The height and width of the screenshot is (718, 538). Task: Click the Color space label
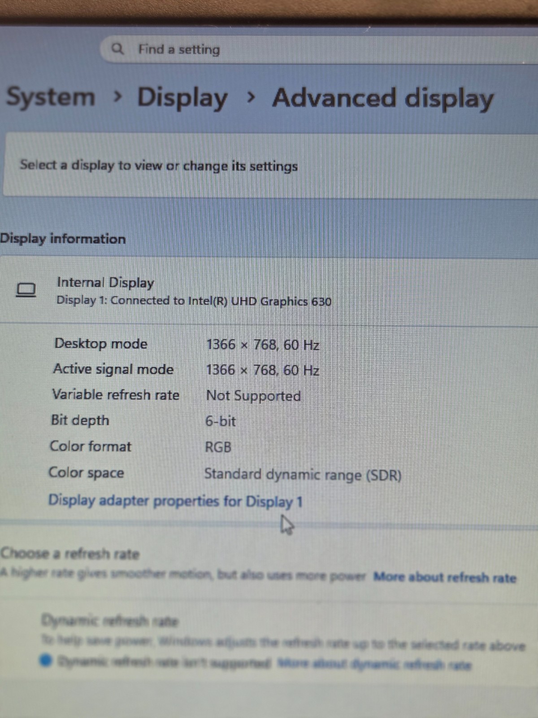86,473
